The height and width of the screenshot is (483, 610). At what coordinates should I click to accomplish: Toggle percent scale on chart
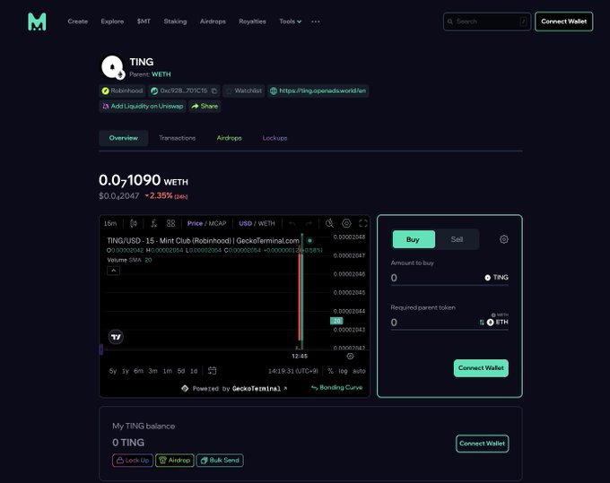[330, 371]
